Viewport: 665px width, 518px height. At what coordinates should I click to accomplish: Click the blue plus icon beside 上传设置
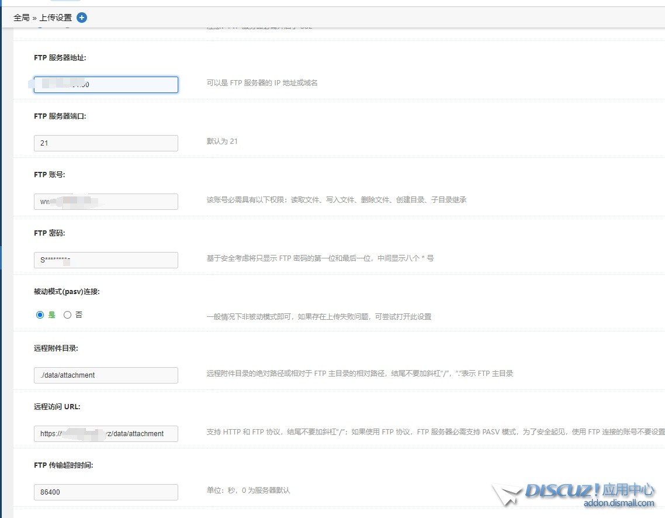coord(82,18)
